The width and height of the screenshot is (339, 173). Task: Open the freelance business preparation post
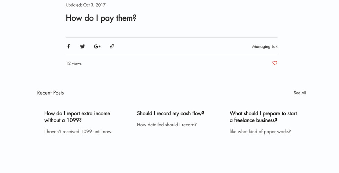tap(263, 117)
